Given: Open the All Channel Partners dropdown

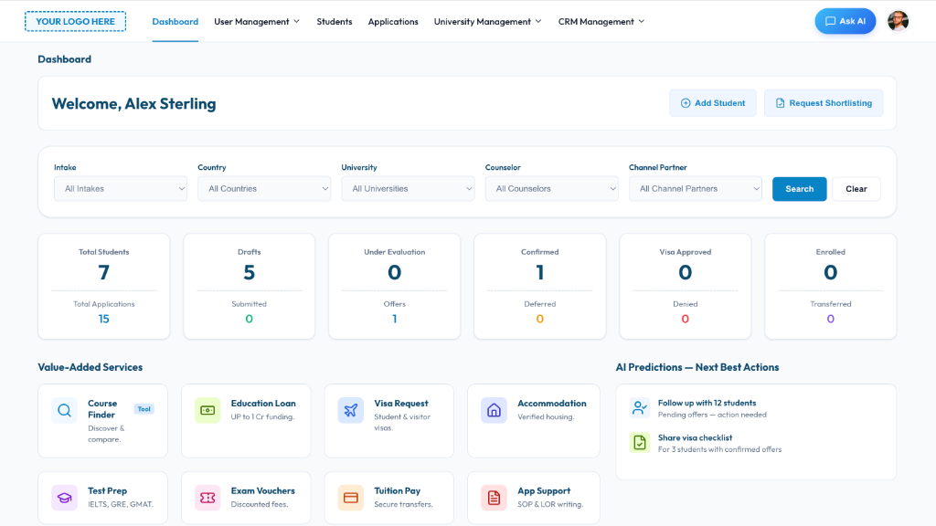Looking at the screenshot, I should tap(695, 188).
